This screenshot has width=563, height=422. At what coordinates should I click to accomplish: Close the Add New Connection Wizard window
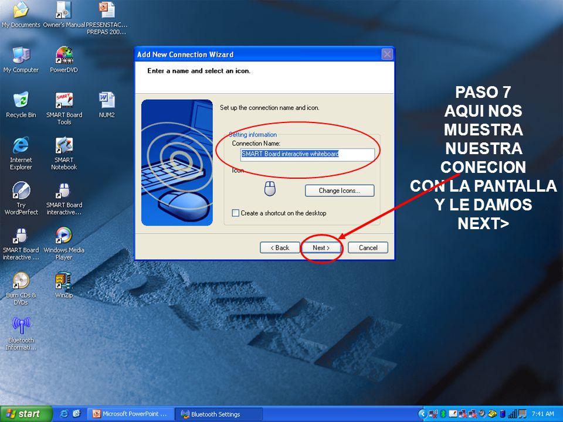click(386, 55)
